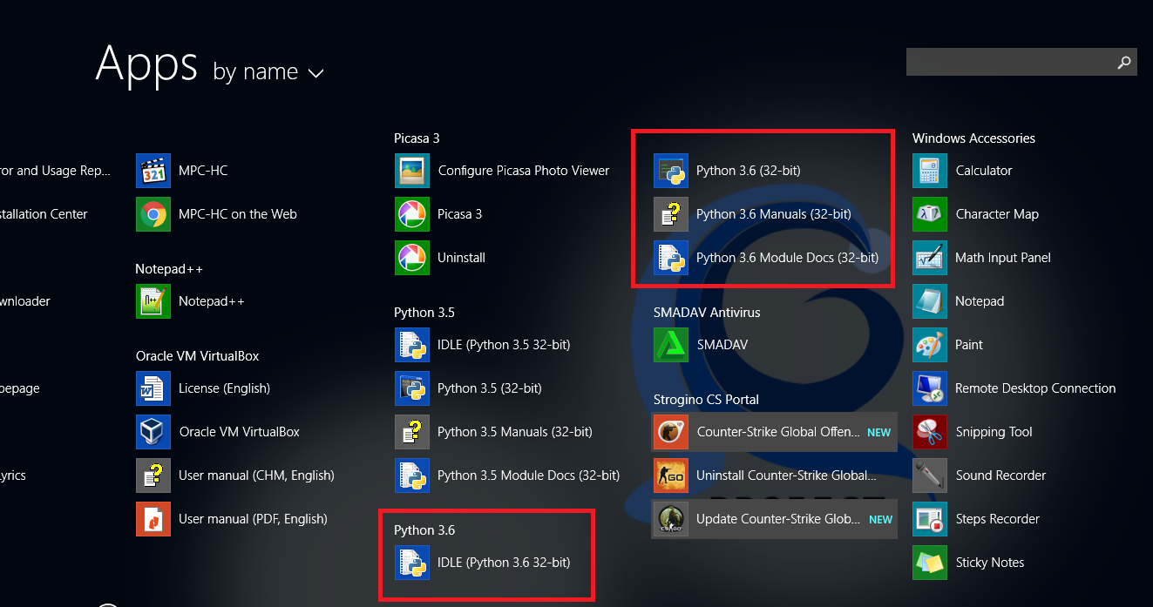Open Python 3.5 Module Docs icon
This screenshot has width=1153, height=607.
pyautogui.click(x=412, y=475)
